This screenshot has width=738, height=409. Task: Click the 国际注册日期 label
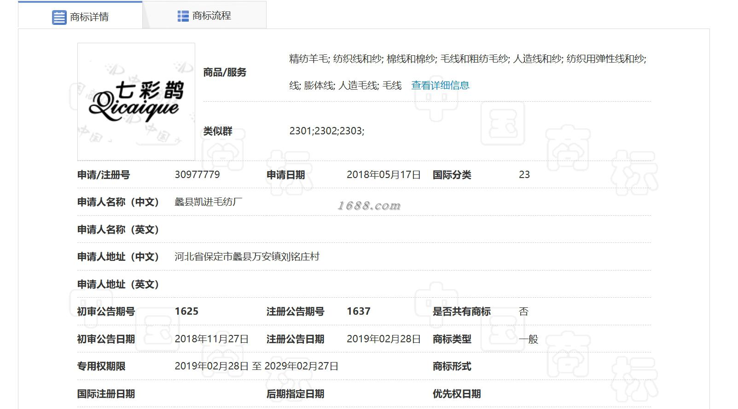[x=106, y=394]
